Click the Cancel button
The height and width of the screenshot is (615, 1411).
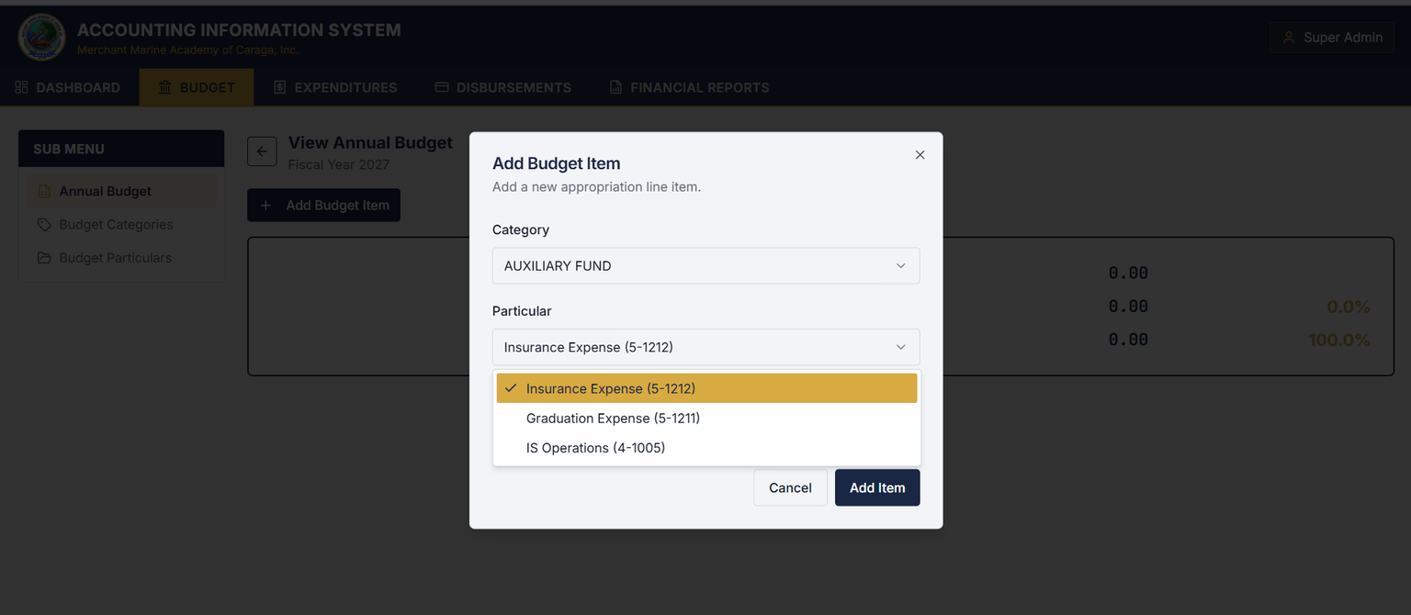(790, 488)
